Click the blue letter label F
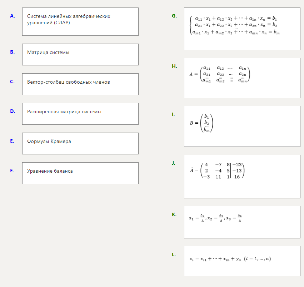Screen dimensions: 304x287 point(12,170)
